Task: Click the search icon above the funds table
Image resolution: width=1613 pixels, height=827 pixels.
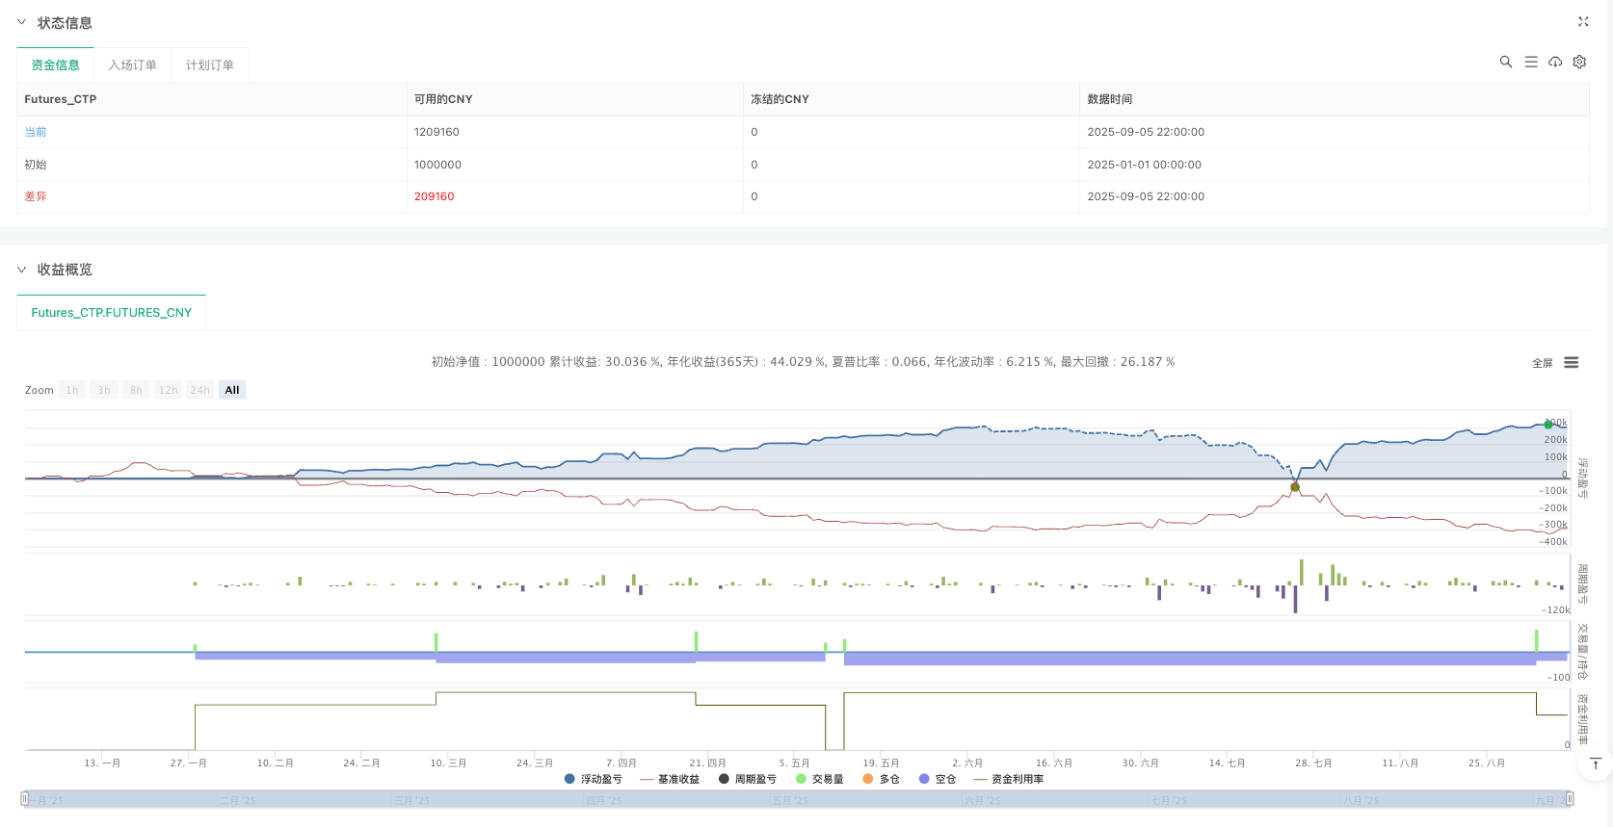Action: pyautogui.click(x=1505, y=62)
